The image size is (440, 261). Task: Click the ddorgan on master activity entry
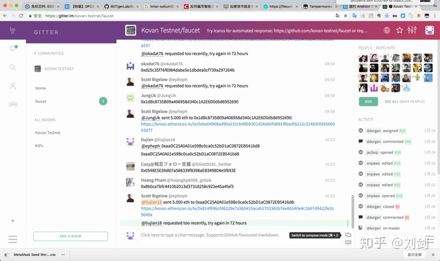coord(383,229)
